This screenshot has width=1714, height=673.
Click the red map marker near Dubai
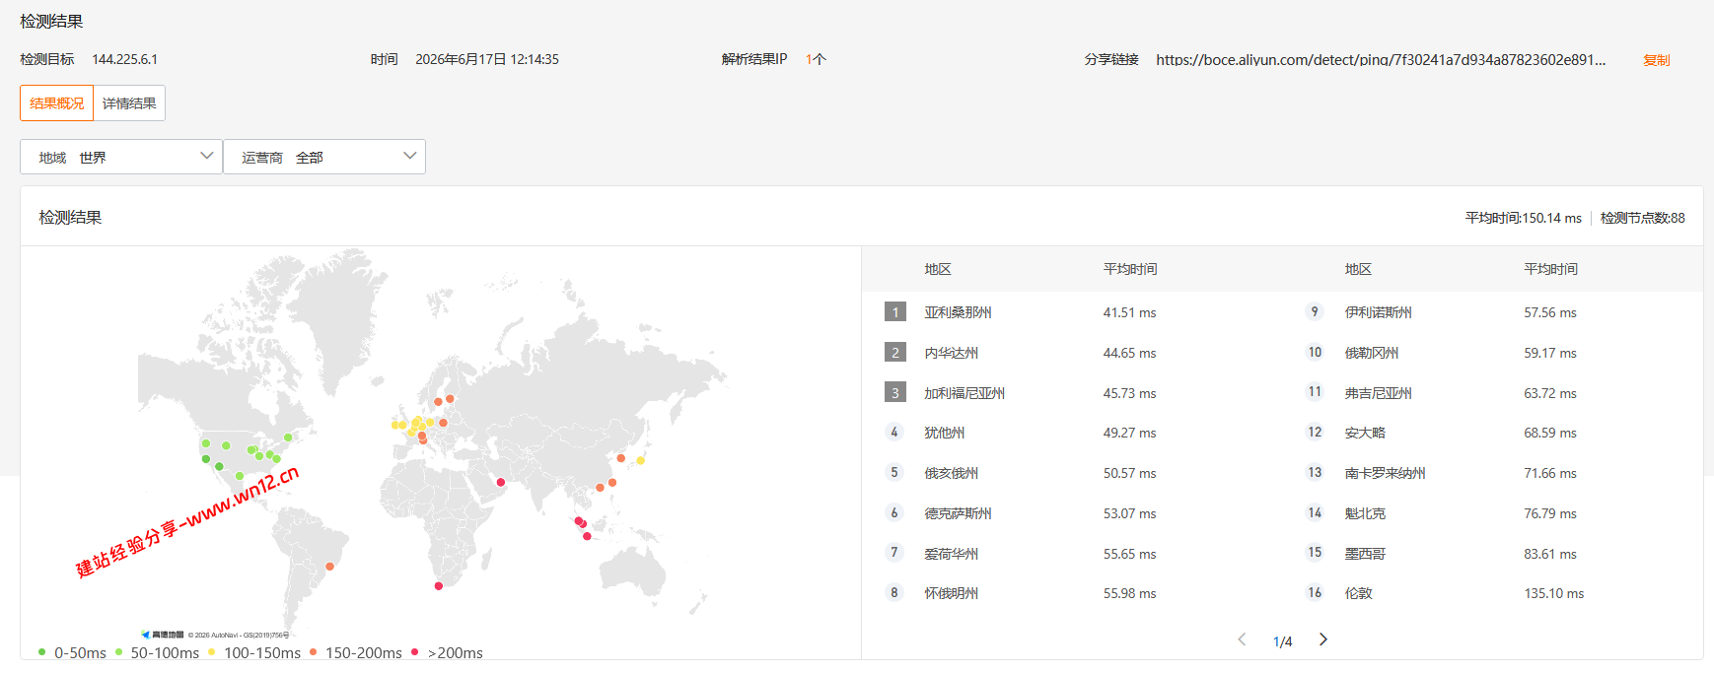click(x=501, y=482)
